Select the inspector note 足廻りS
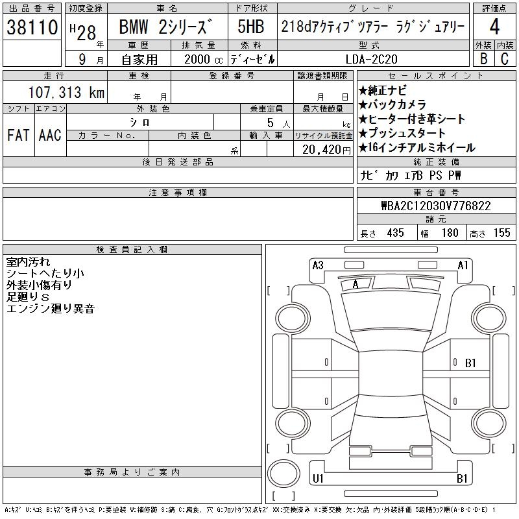The width and height of the screenshot is (519, 519). (x=28, y=297)
